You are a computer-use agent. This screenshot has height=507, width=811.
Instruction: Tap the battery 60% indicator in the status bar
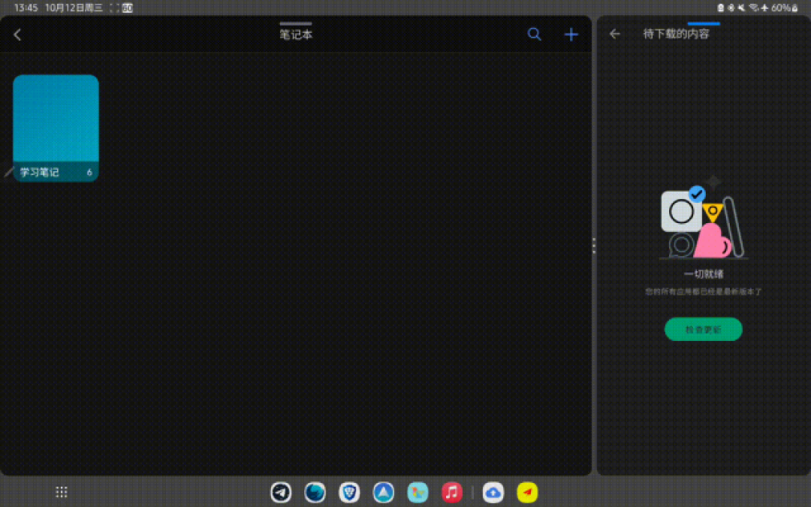click(784, 8)
